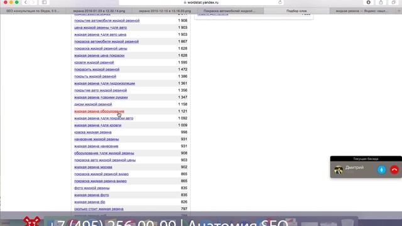Click the impressions count 1 472
The image size is (402, 226).
pos(183,69)
